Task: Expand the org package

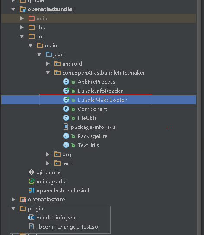Action: pos(48,154)
